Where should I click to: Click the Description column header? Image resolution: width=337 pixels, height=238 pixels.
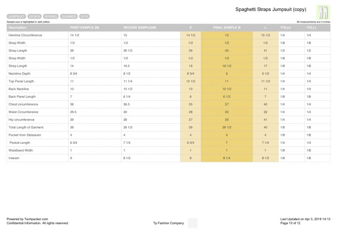coord(18,28)
